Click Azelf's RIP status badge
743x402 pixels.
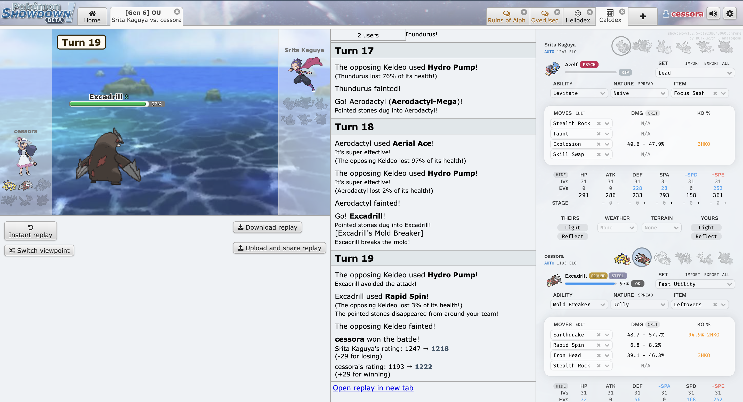(x=625, y=73)
